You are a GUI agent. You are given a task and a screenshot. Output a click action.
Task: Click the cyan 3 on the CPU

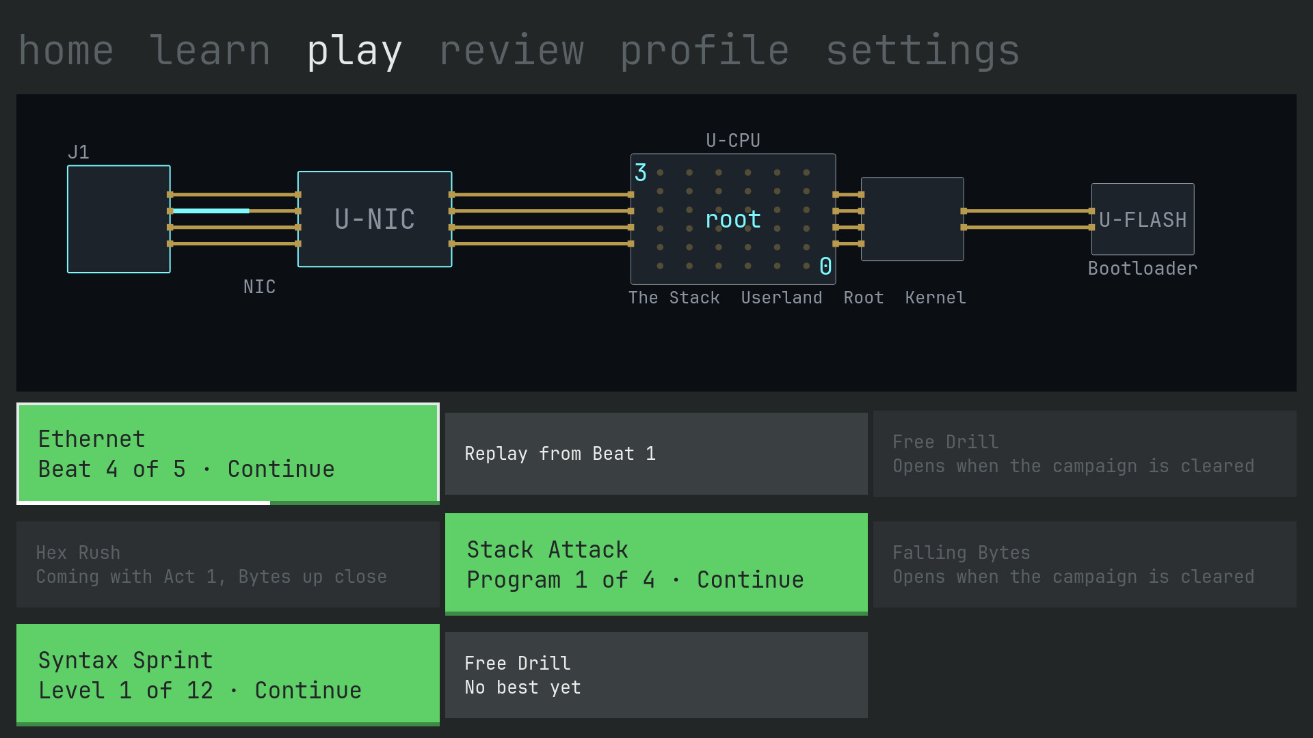(641, 173)
